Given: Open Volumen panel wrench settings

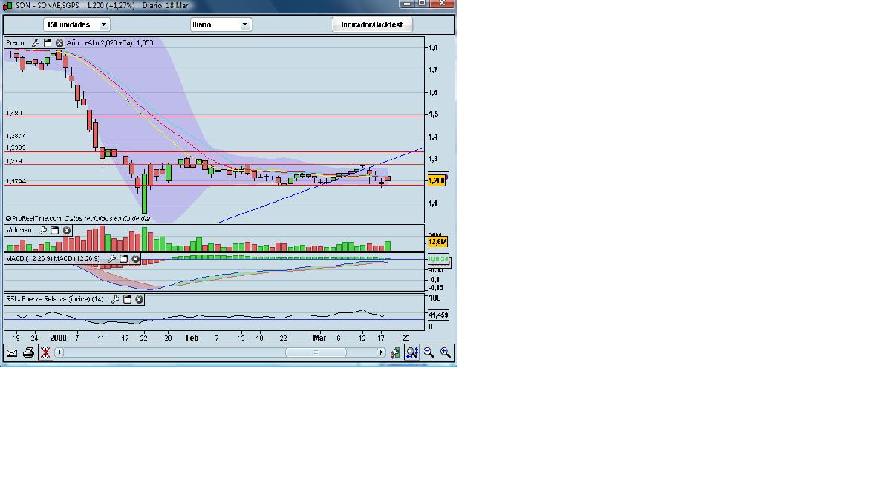Looking at the screenshot, I should (x=43, y=230).
